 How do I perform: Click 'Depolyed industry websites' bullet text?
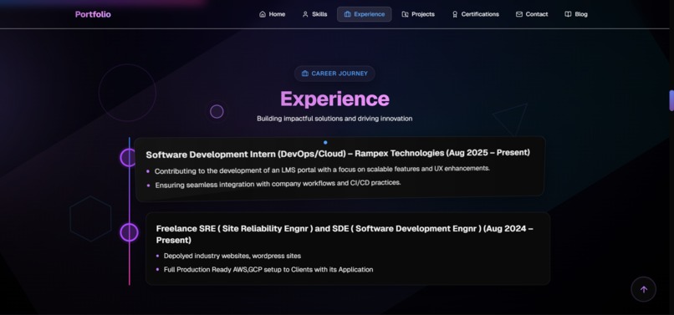tap(232, 256)
